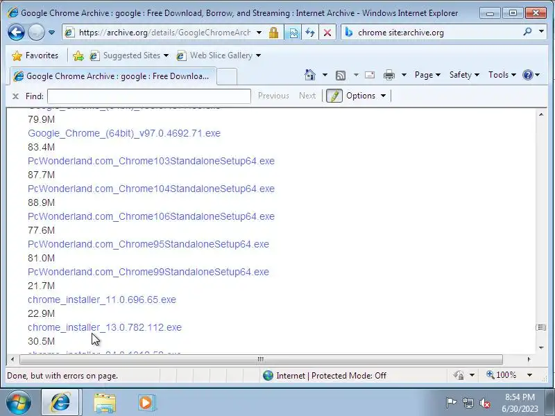This screenshot has height=416, width=555.
Task: Open Chrome95StandaloneSetup64.exe link
Action: [148, 244]
